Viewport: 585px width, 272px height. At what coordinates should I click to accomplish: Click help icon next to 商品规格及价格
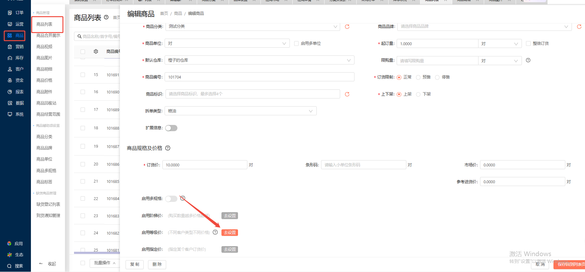pyautogui.click(x=168, y=148)
